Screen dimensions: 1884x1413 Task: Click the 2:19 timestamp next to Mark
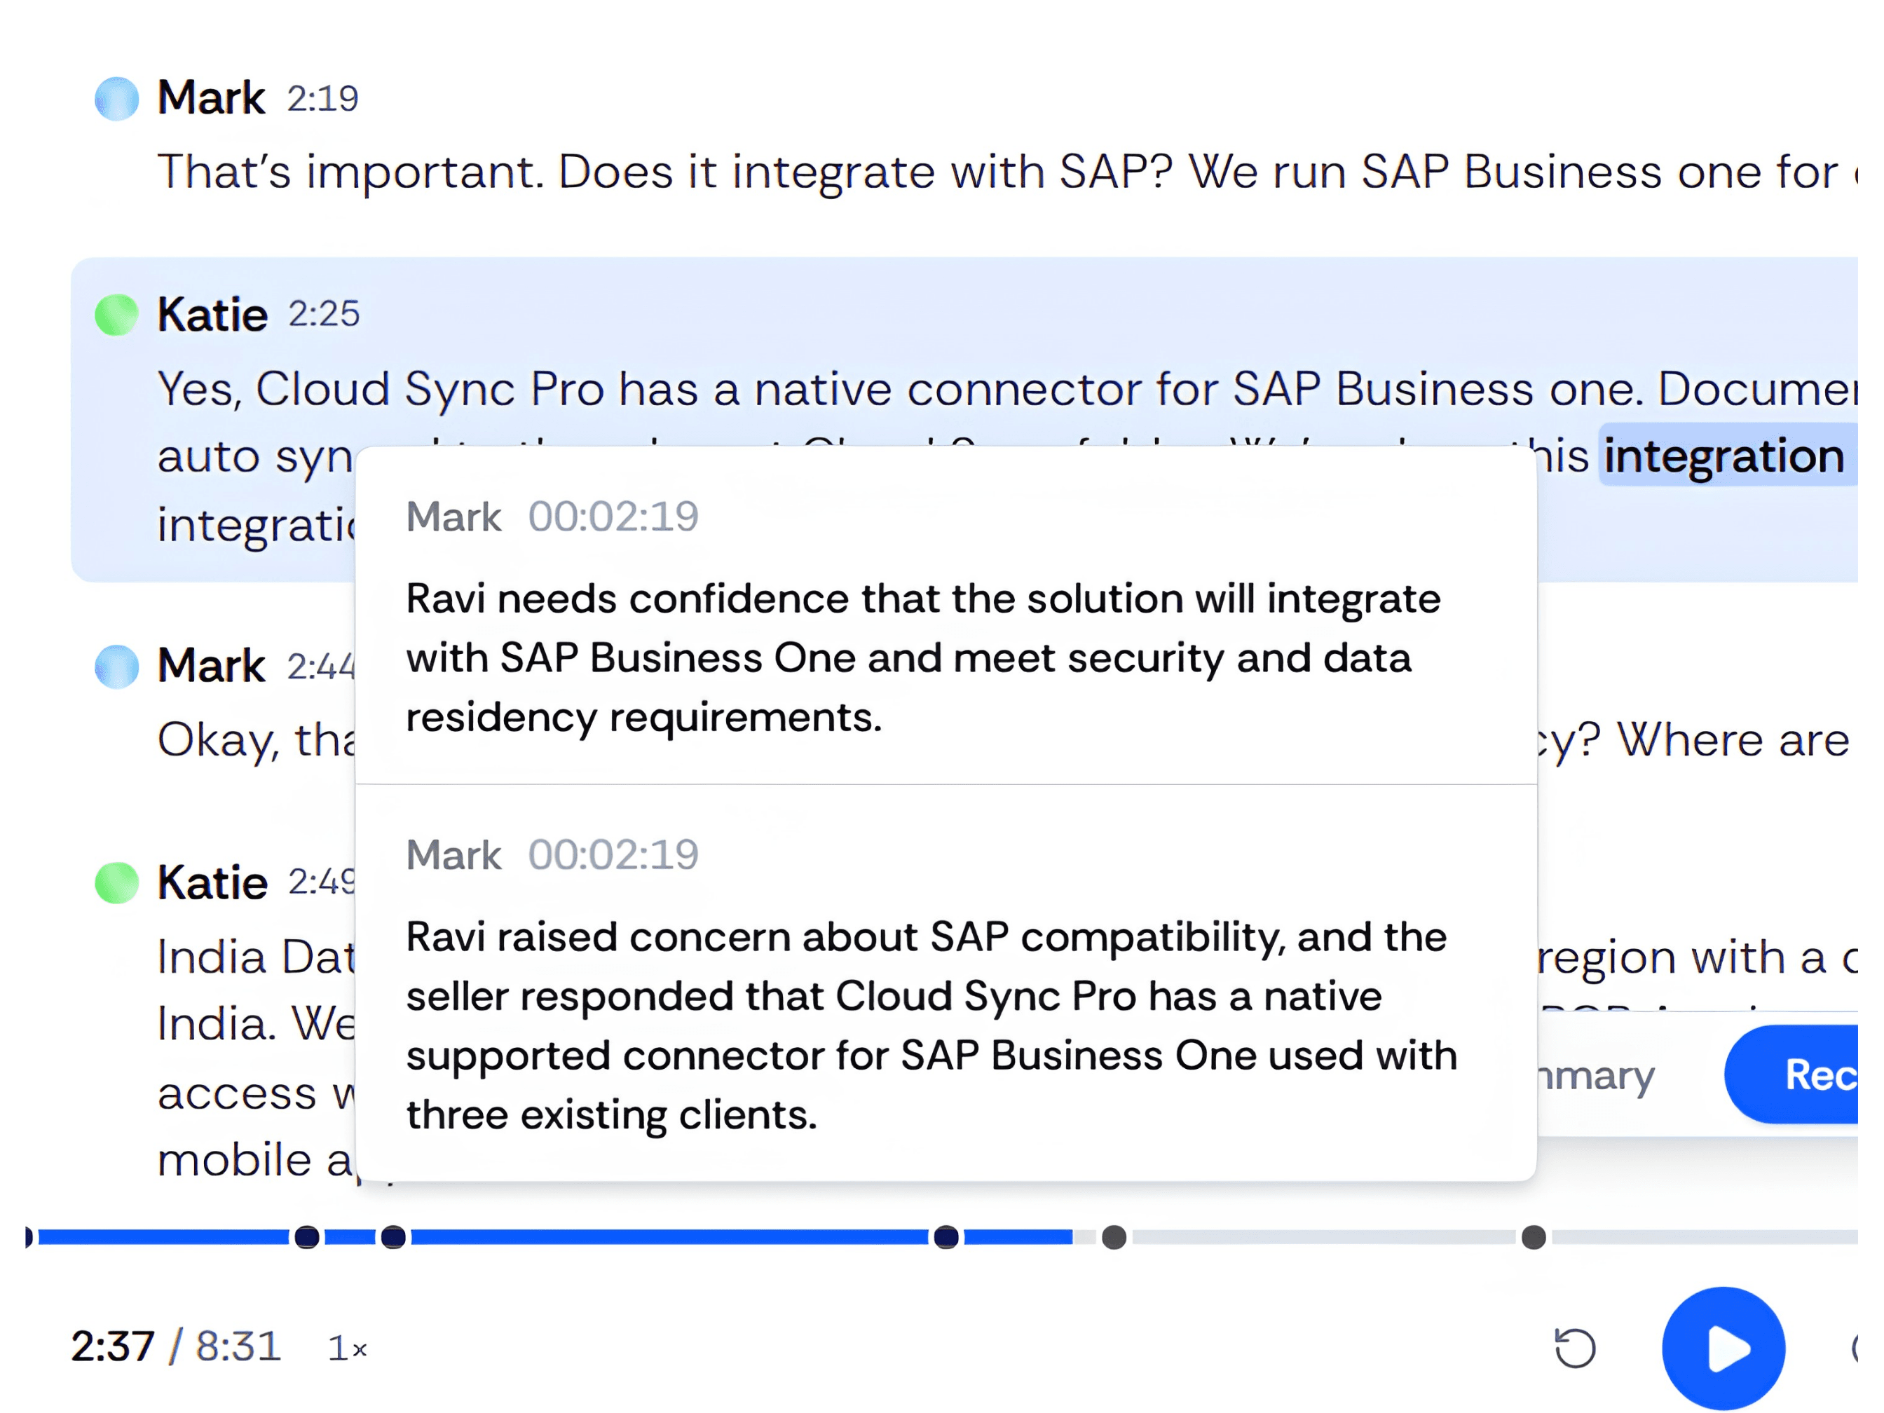pyautogui.click(x=323, y=99)
